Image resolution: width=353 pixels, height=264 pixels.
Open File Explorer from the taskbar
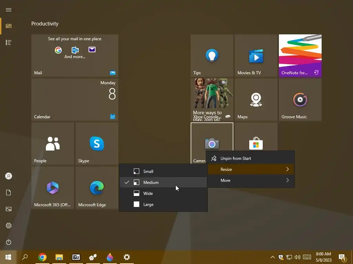point(59,257)
